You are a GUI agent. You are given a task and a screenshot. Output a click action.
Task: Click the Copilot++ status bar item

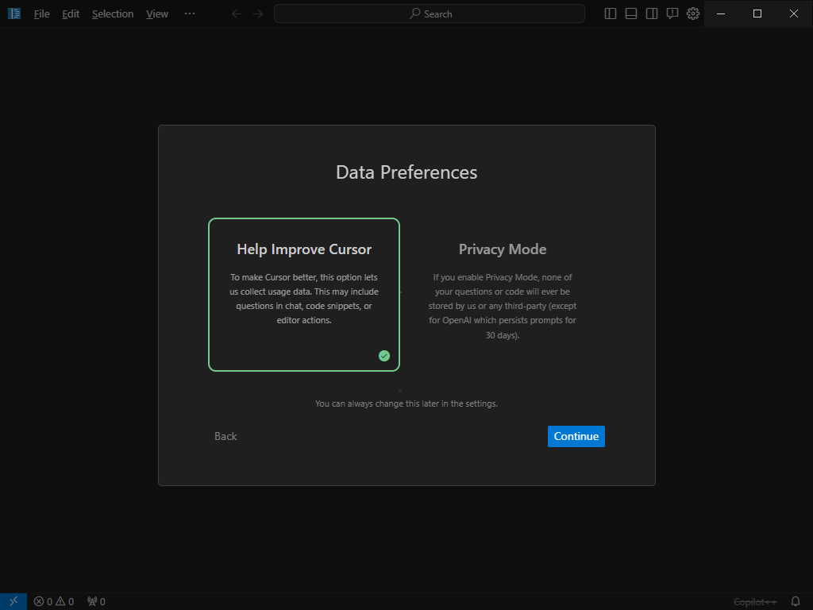(x=755, y=602)
